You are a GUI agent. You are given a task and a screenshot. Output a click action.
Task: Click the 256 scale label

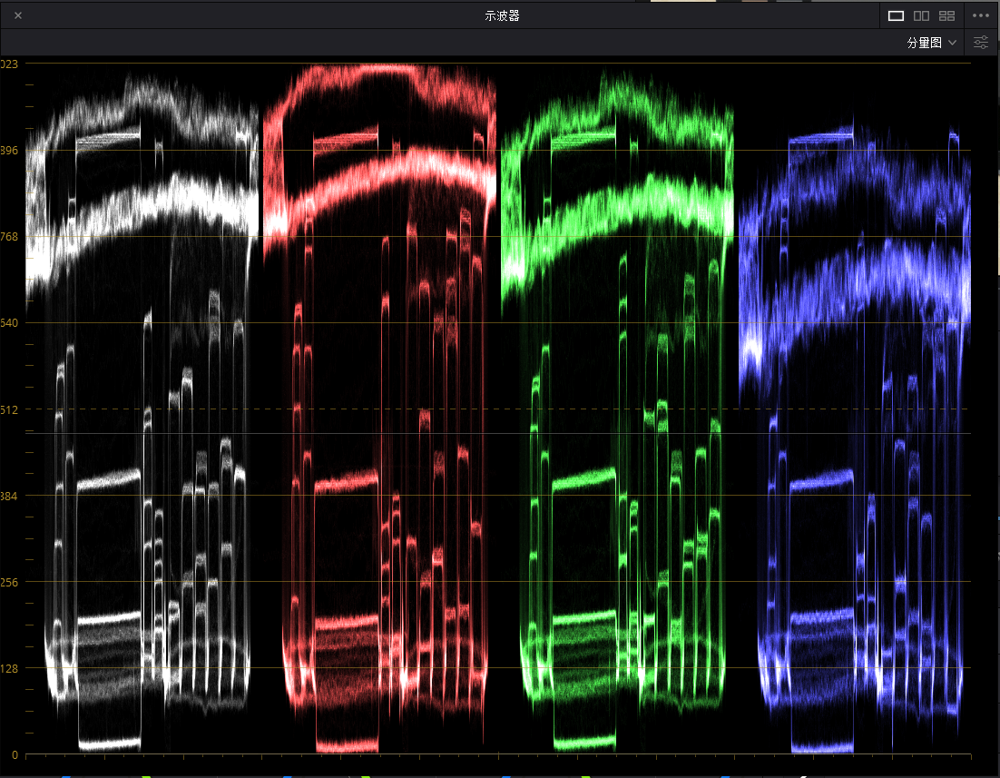9,582
